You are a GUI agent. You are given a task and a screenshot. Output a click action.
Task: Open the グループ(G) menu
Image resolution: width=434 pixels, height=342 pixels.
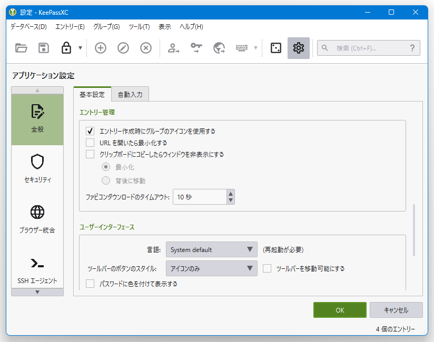click(106, 26)
